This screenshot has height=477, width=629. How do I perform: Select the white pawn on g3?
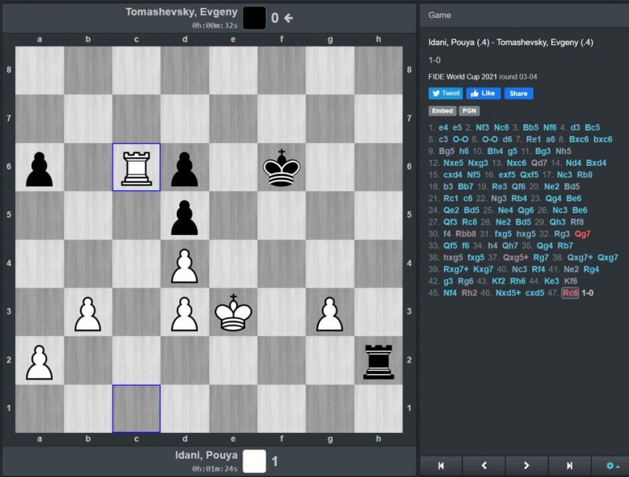click(329, 313)
